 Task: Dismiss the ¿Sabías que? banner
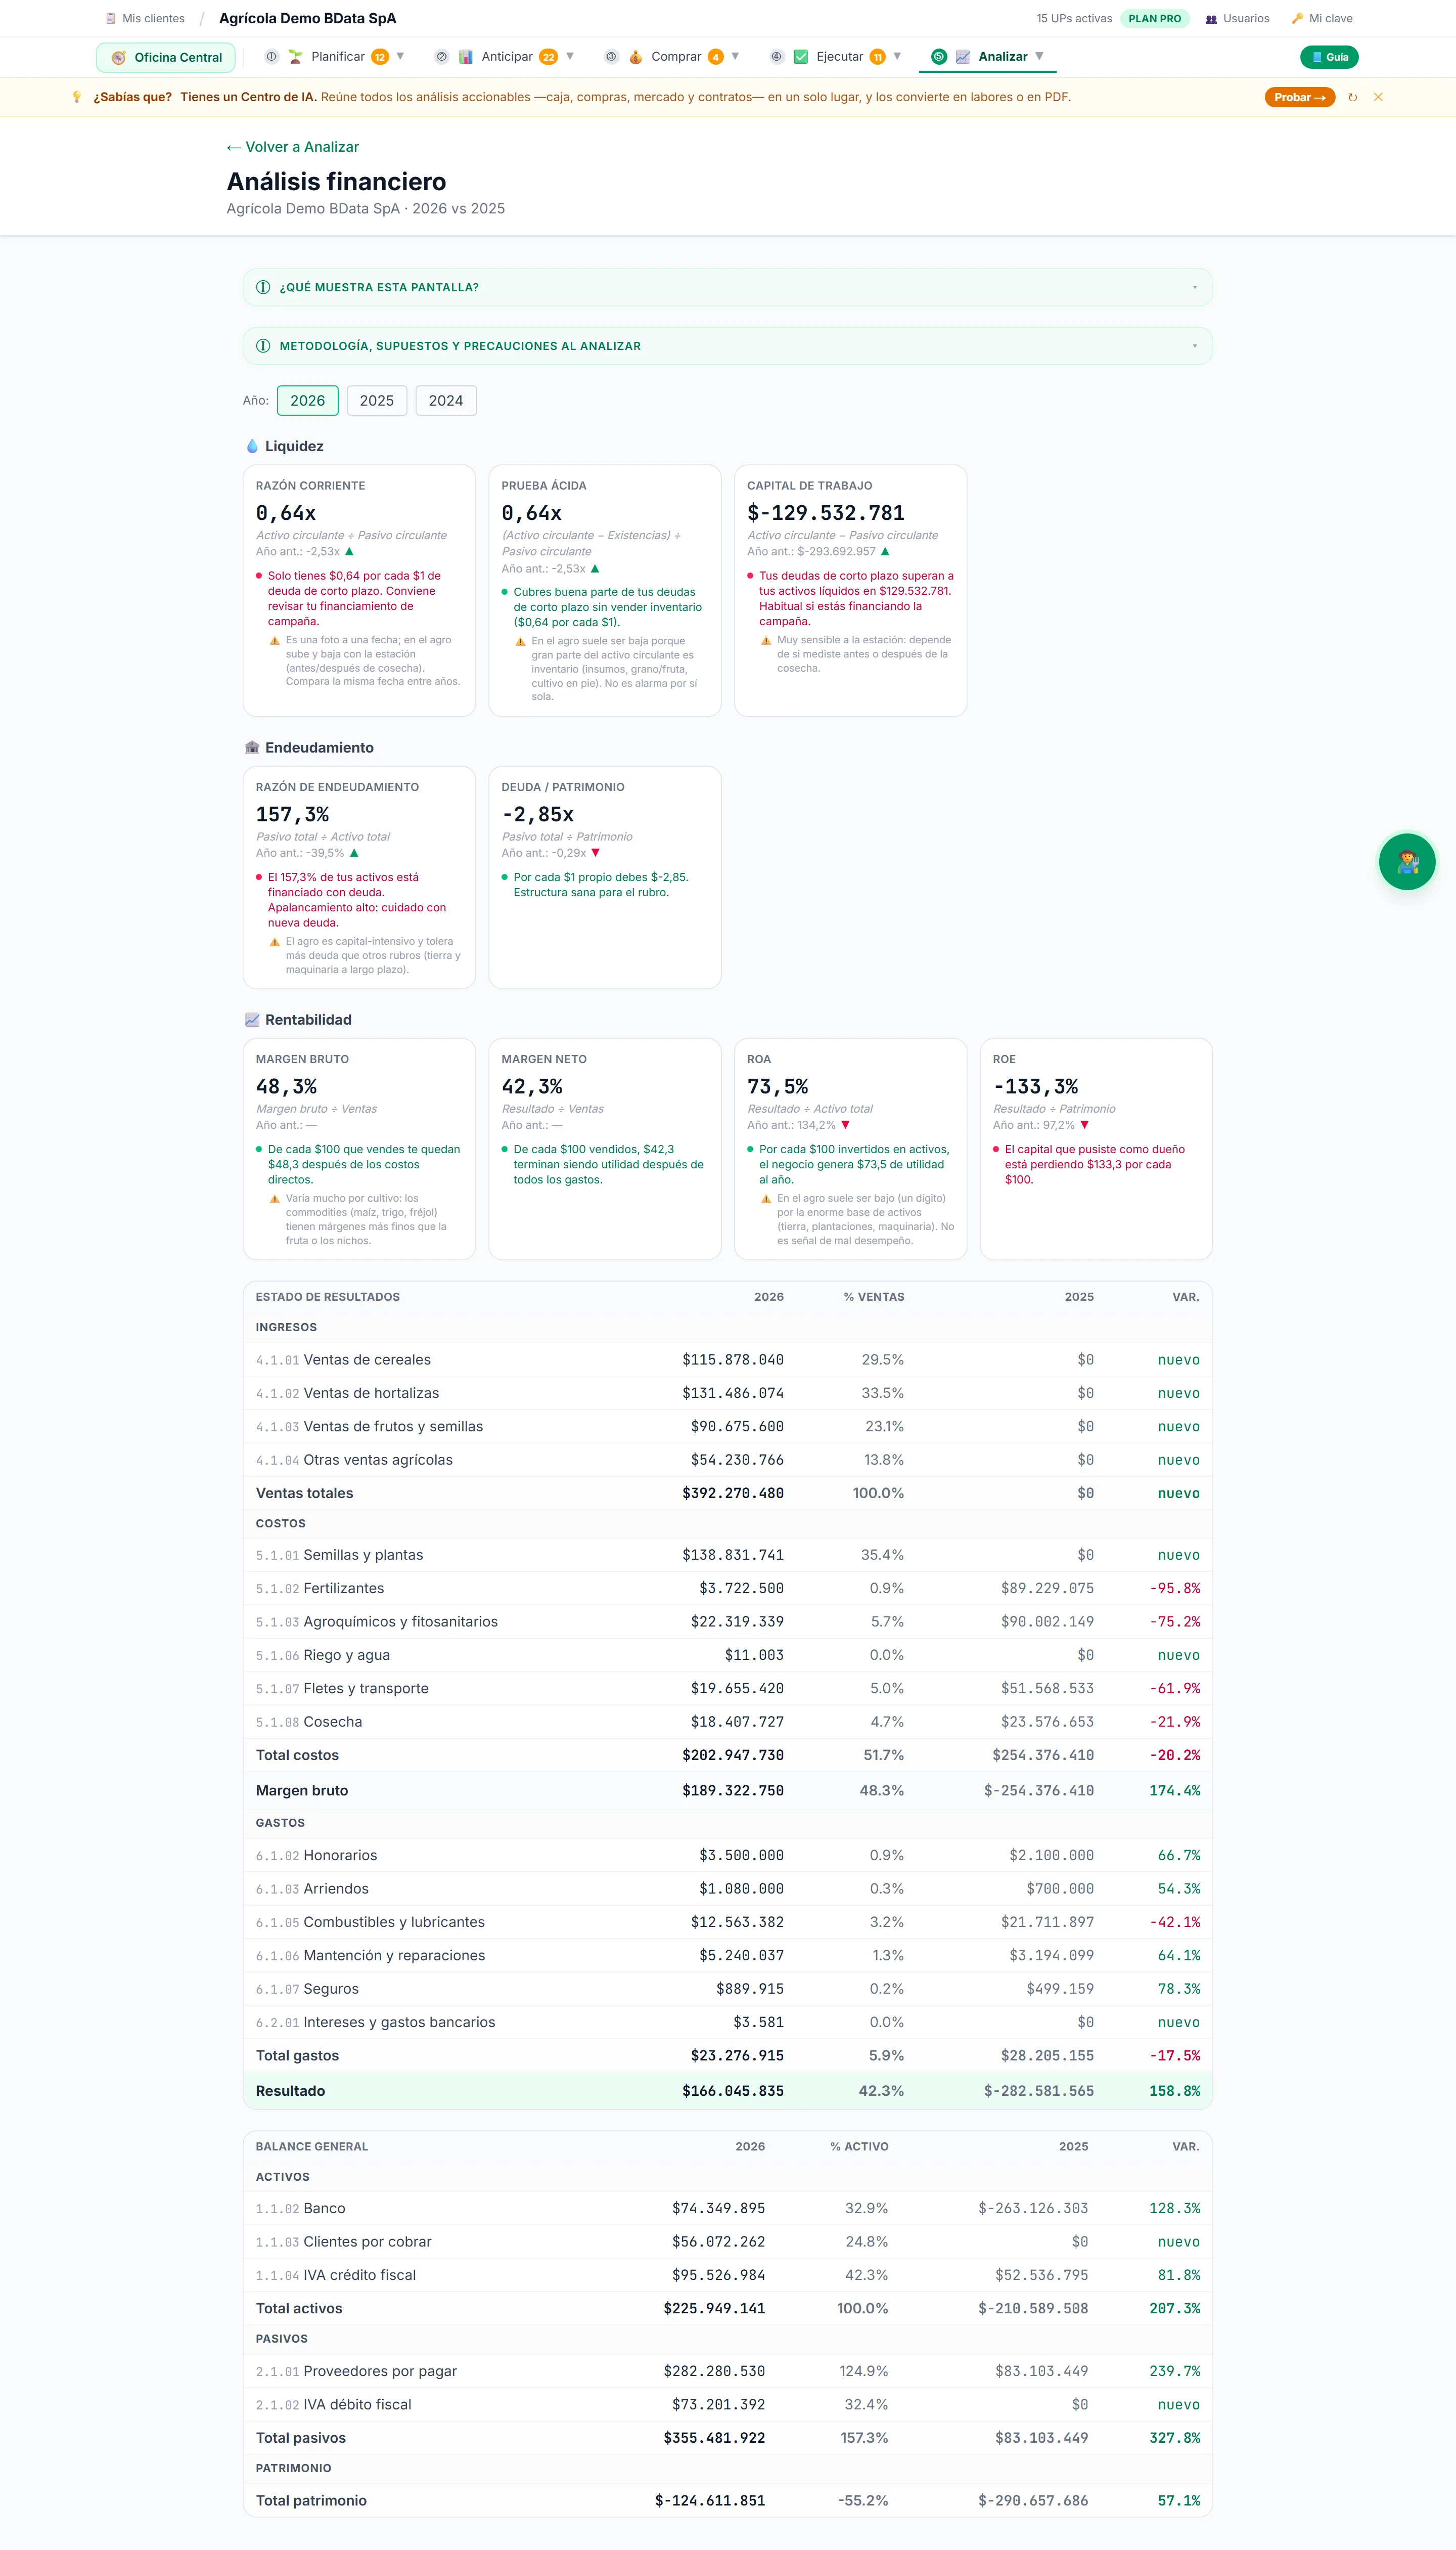(x=1378, y=97)
